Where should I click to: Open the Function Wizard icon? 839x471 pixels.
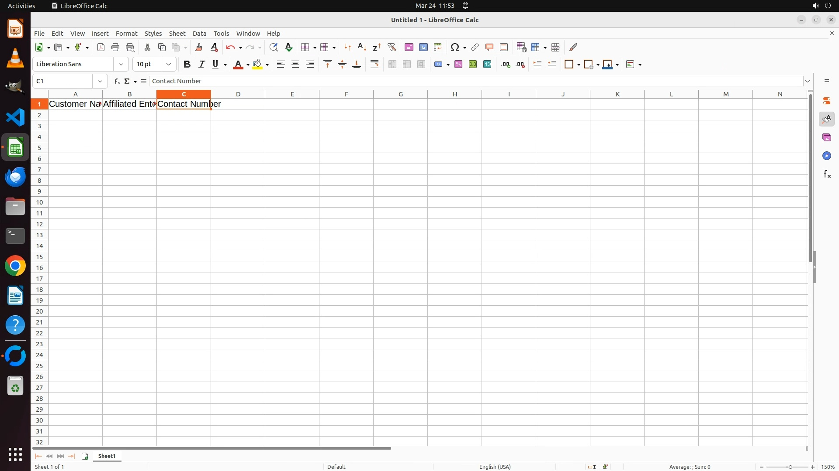tap(117, 81)
